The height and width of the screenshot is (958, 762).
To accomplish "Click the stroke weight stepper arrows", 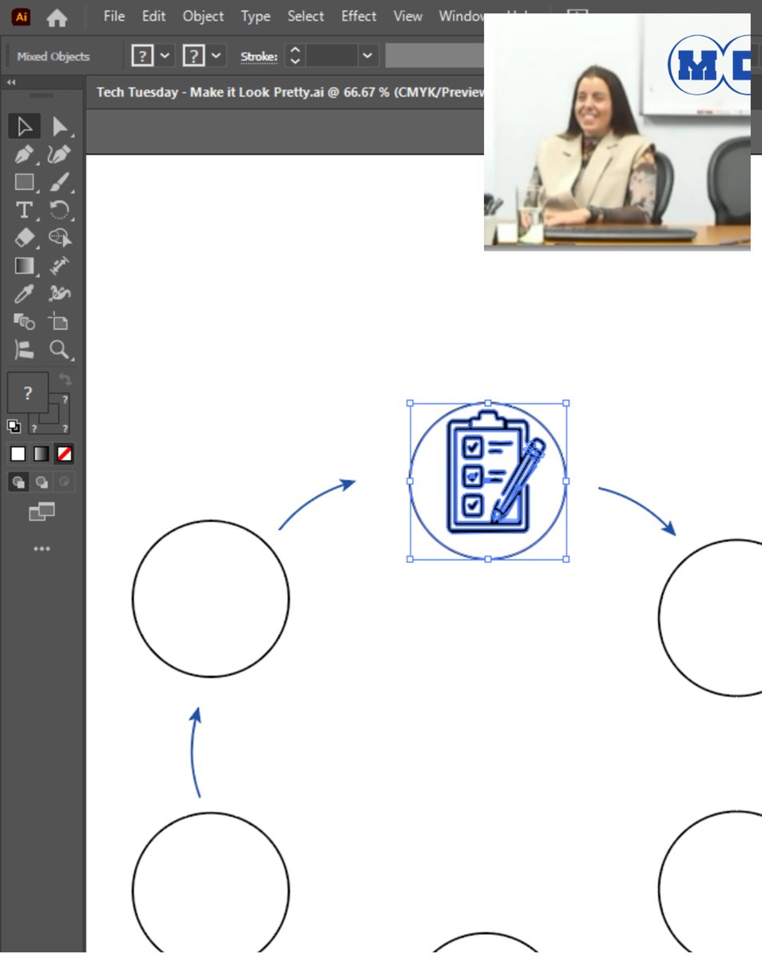I will pyautogui.click(x=296, y=56).
